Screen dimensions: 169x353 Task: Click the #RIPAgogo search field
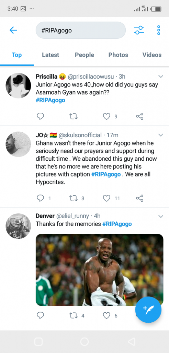pos(81,30)
